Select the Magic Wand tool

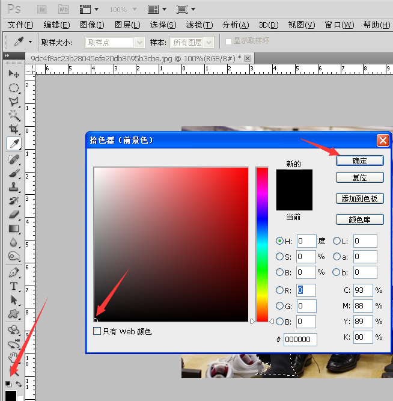[x=14, y=115]
